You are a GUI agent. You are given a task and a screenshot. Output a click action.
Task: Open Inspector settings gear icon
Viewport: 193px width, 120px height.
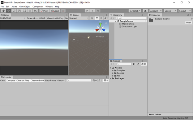[x=192, y=19]
